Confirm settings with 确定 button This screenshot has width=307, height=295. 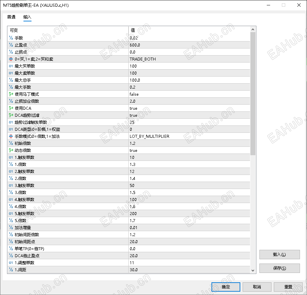[226, 287]
